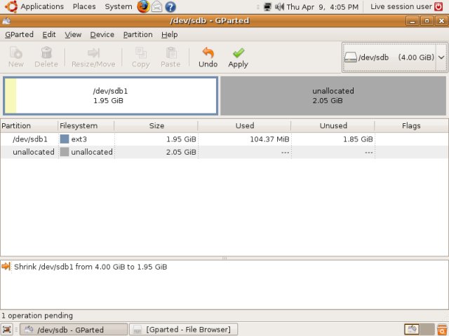Image resolution: width=449 pixels, height=336 pixels.
Task: Open the Partition menu
Action: tap(138, 34)
